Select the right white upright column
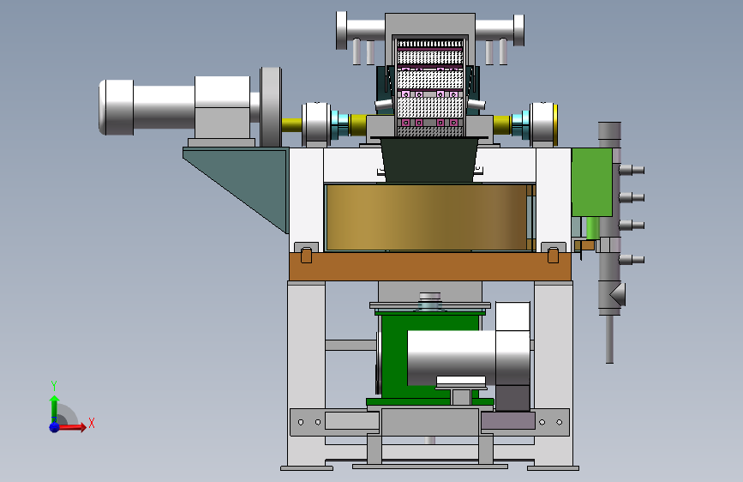This screenshot has height=482, width=743. (x=554, y=199)
